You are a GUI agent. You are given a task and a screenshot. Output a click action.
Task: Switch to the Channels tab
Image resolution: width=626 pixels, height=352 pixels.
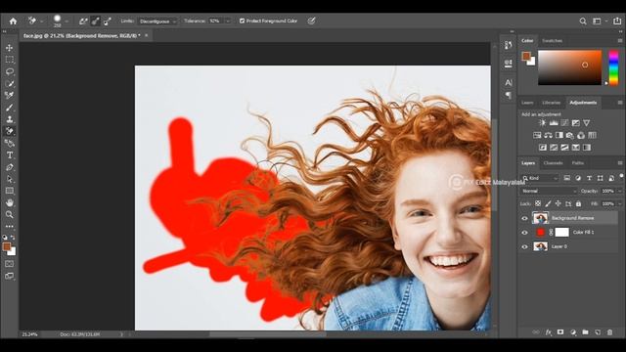coord(553,163)
